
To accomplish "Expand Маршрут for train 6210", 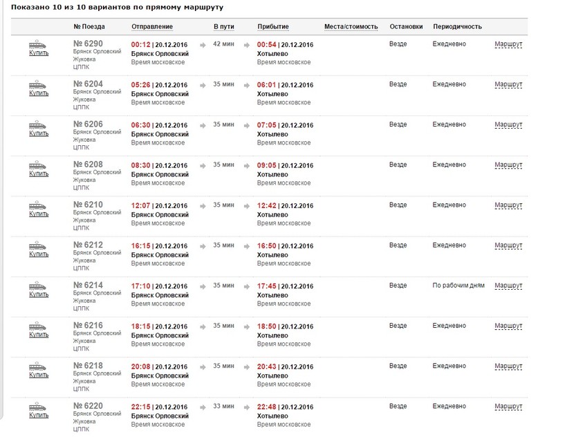I will pyautogui.click(x=508, y=205).
